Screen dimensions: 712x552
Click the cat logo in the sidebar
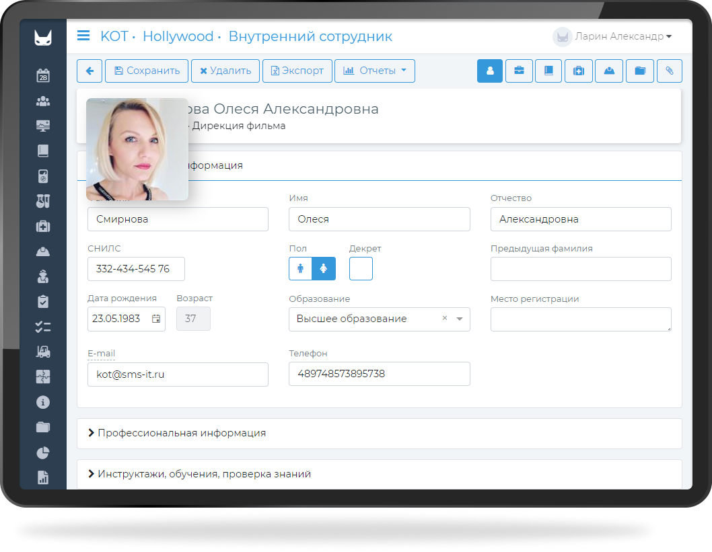43,38
